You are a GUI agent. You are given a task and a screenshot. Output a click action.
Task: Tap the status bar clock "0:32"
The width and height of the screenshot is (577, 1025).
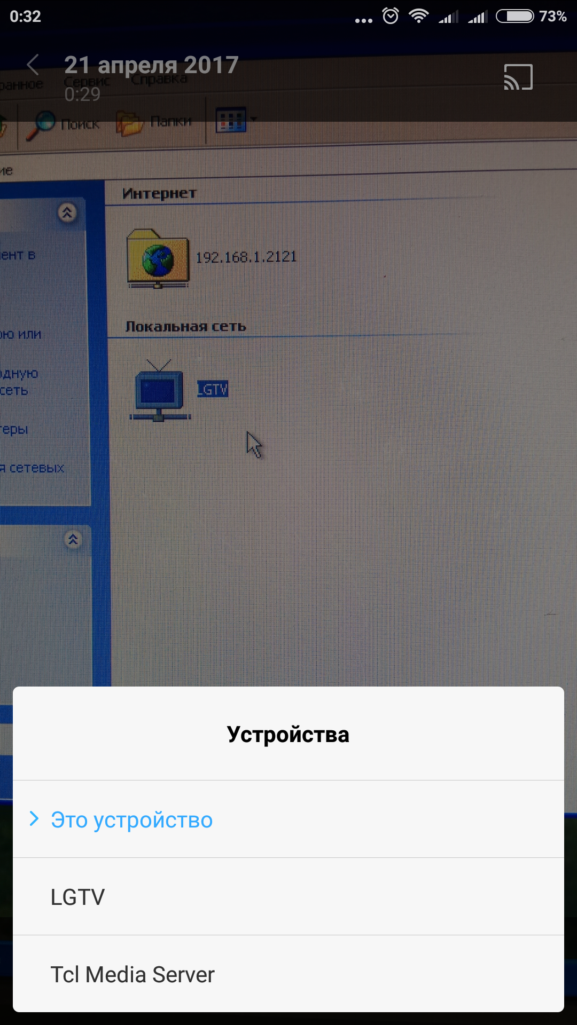25,17
